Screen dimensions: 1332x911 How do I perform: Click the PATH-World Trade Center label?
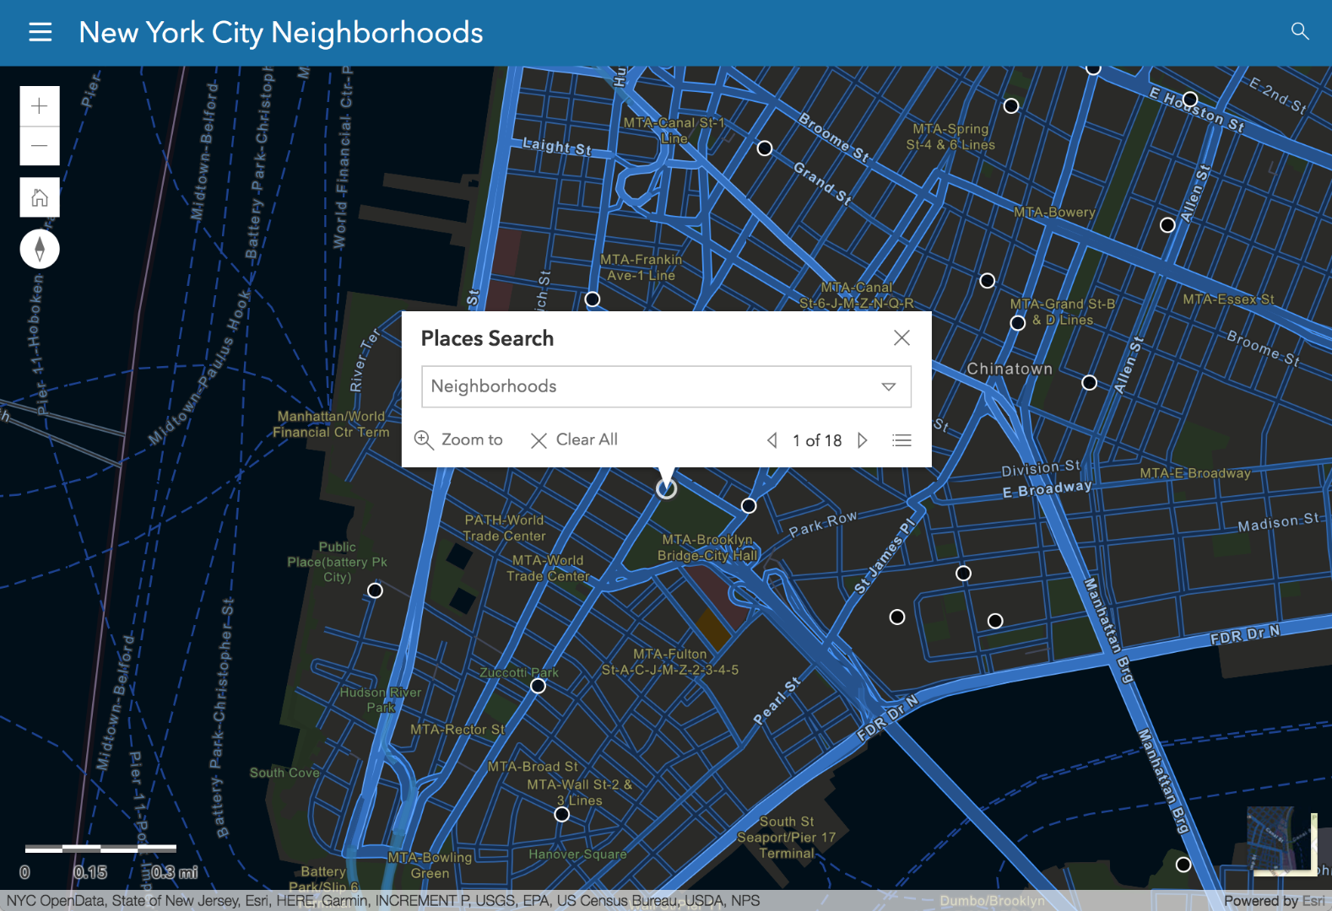[x=504, y=528]
